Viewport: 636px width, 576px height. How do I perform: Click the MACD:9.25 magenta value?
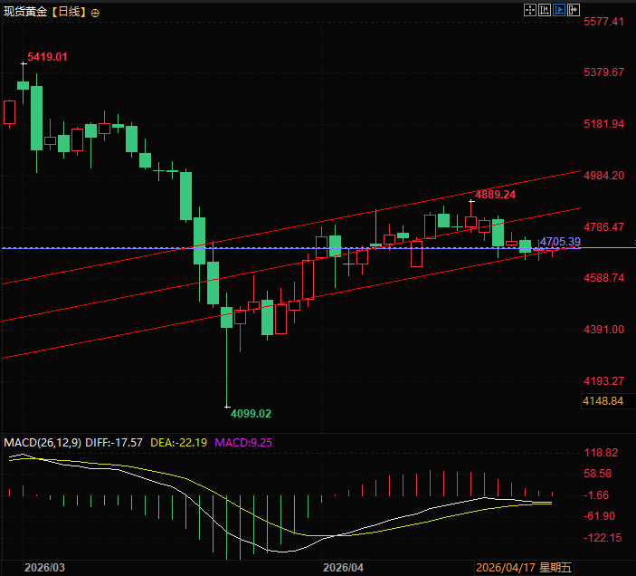pos(243,443)
